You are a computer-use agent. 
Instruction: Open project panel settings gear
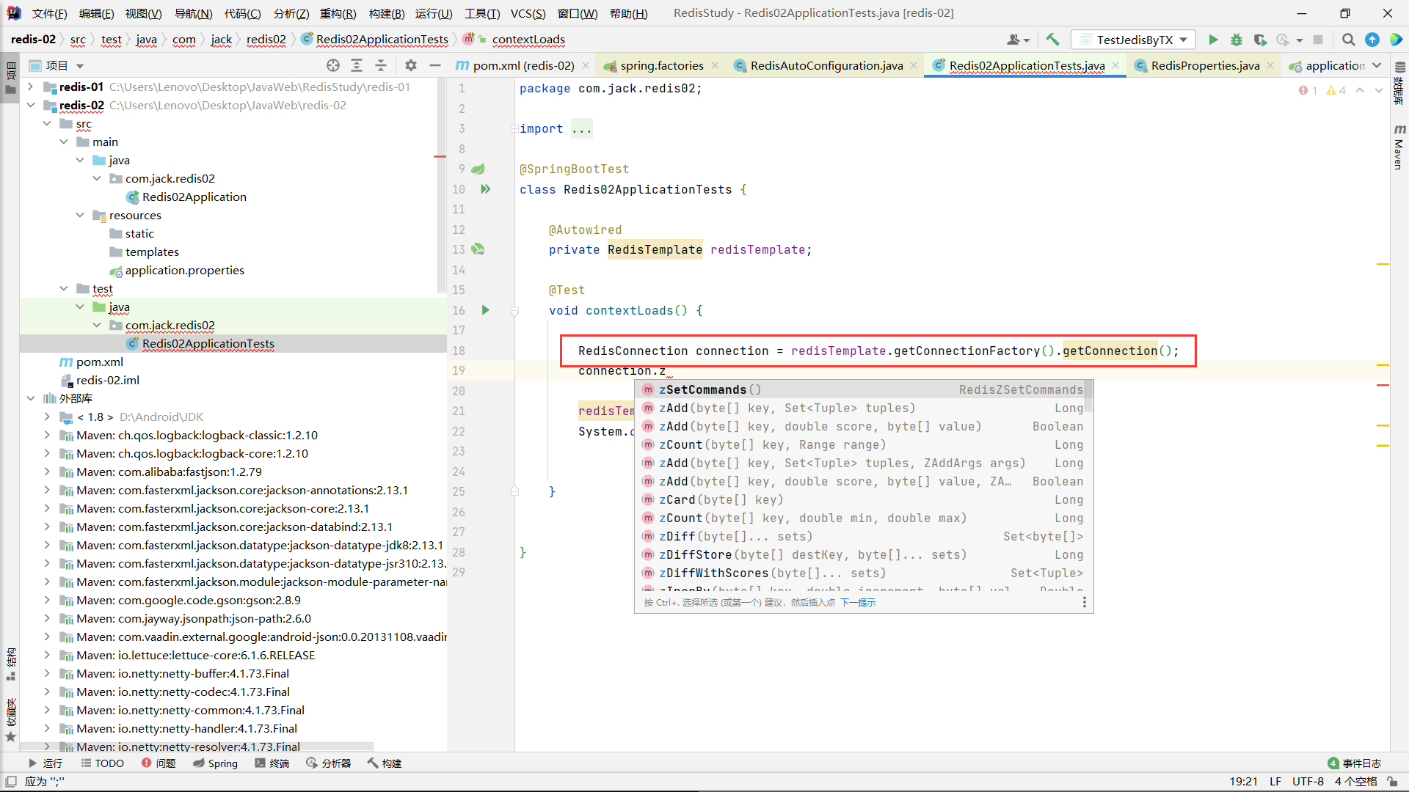coord(411,65)
